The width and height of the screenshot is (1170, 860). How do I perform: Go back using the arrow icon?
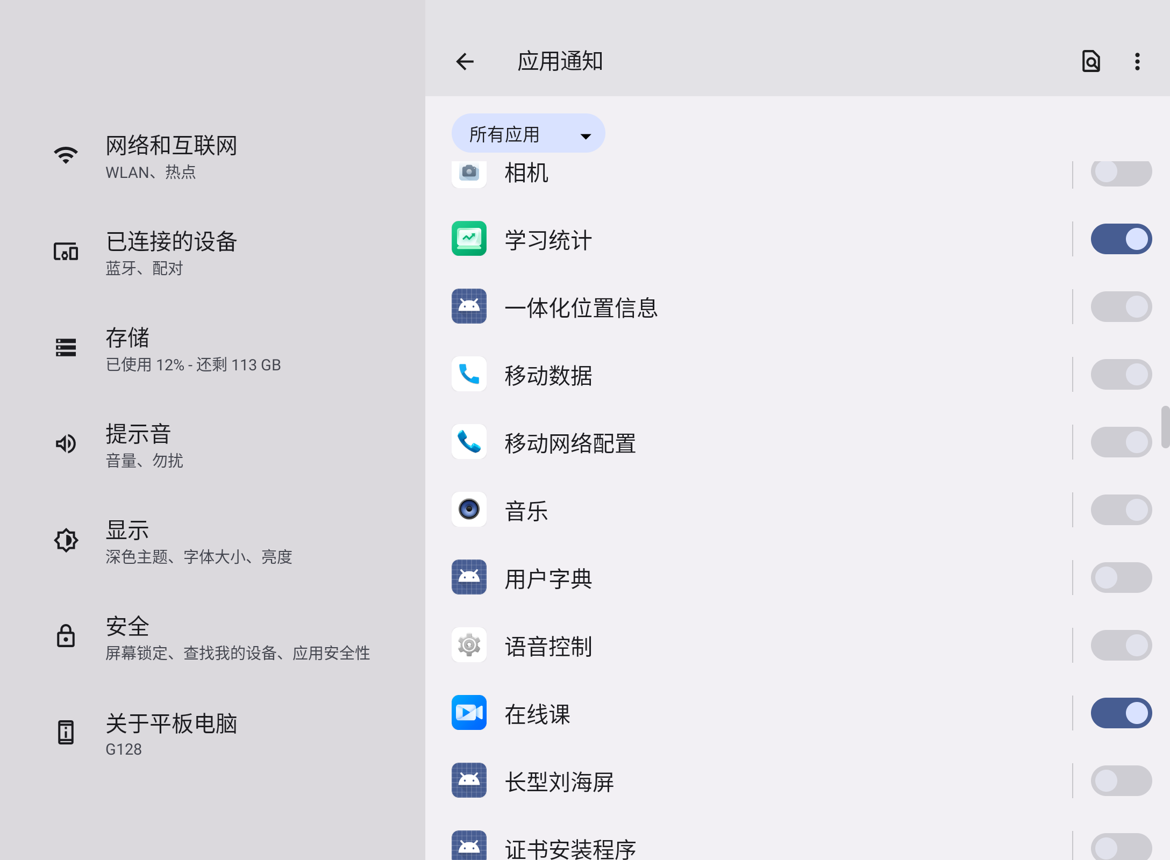[x=465, y=62]
